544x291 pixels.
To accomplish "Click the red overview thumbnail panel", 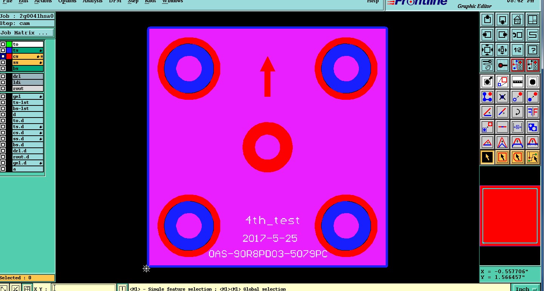I will coord(510,216).
